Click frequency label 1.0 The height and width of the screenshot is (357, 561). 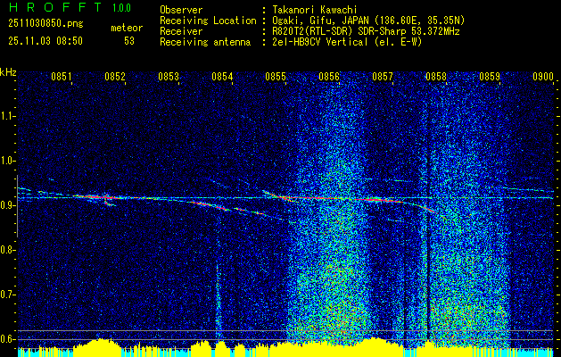pyautogui.click(x=8, y=161)
